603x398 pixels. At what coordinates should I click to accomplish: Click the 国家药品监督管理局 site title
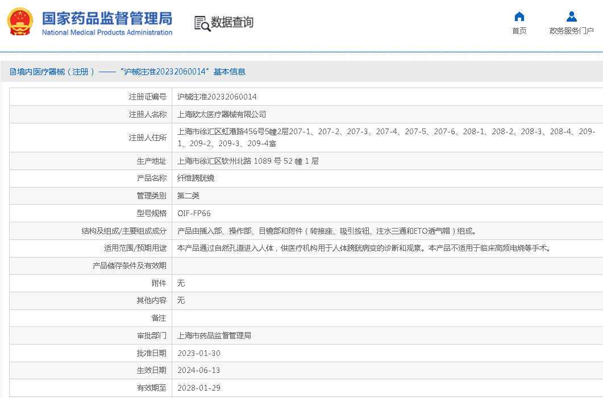click(107, 18)
